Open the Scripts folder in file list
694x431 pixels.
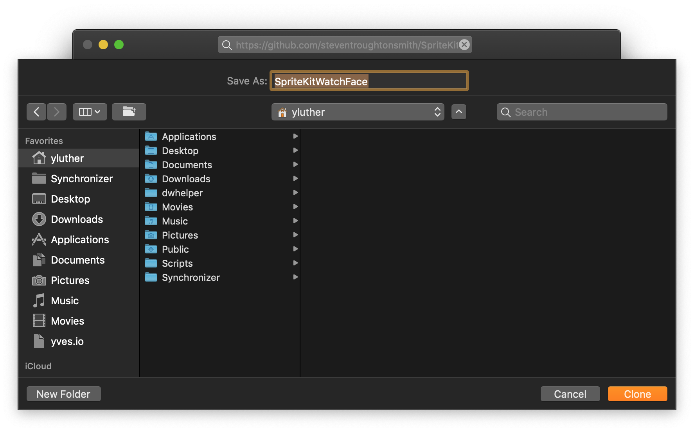coord(220,263)
